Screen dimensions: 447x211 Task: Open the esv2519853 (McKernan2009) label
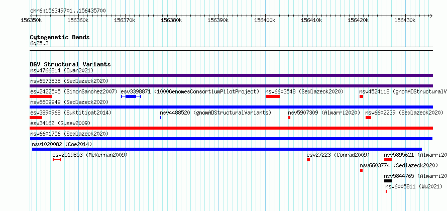point(90,155)
